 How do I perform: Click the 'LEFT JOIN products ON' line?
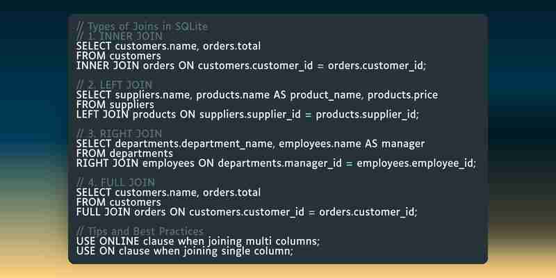pyautogui.click(x=247, y=115)
